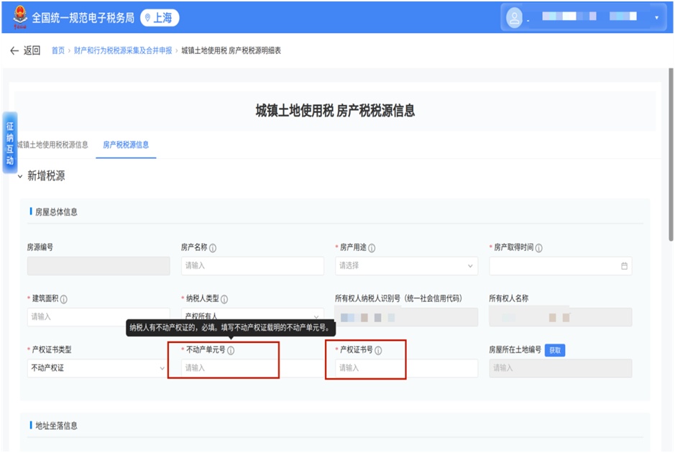Screen dimensions: 675x453
Task: Select the 房产税税源信息 tab
Action: (126, 145)
